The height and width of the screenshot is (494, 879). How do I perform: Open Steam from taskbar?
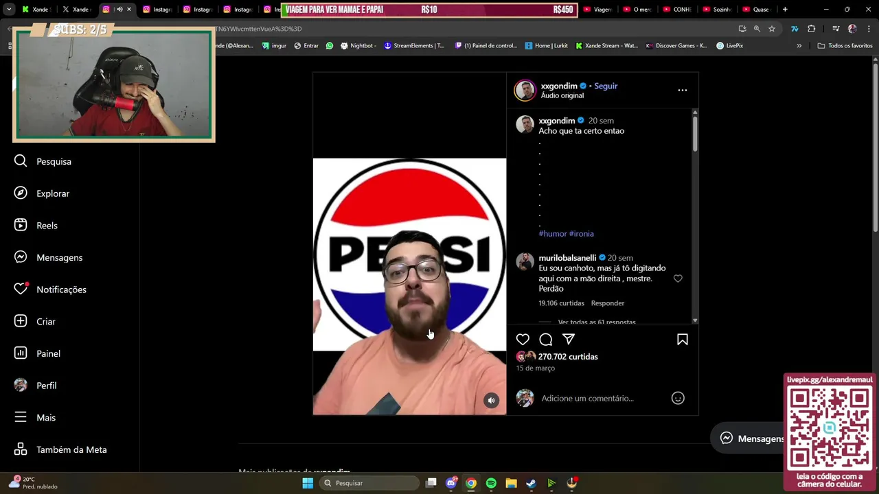tap(531, 483)
